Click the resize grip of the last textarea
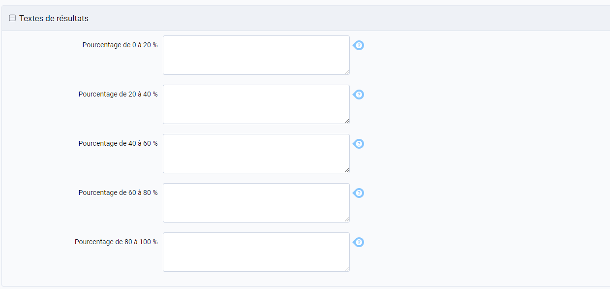Image resolution: width=610 pixels, height=289 pixels. tap(347, 269)
